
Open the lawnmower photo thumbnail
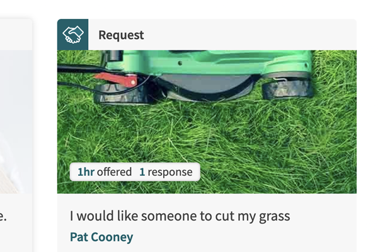point(207,122)
